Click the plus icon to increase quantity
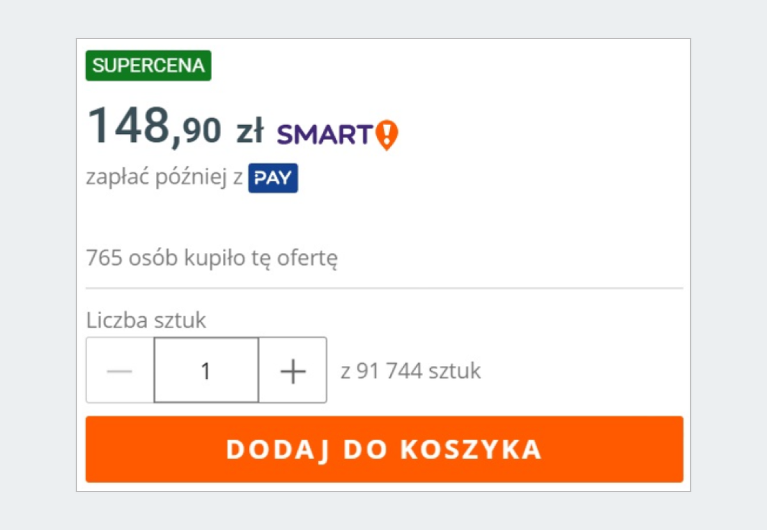 292,370
